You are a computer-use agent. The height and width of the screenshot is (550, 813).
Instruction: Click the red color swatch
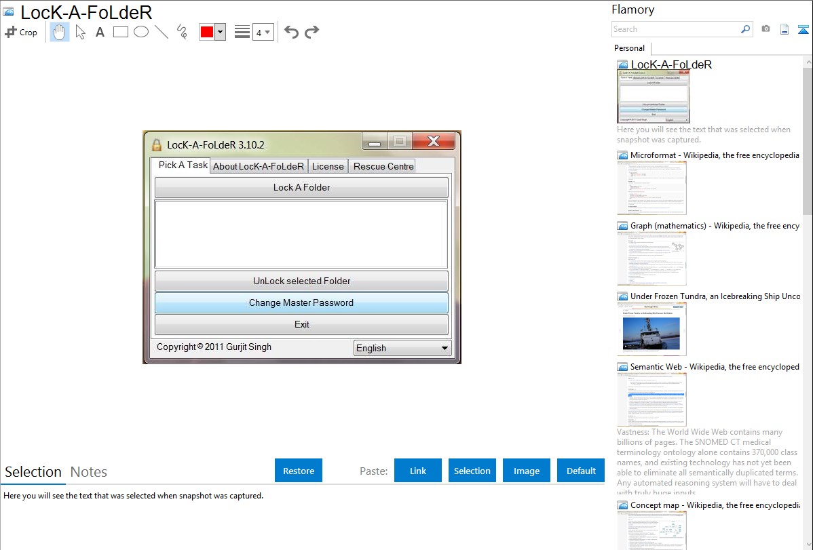(207, 32)
